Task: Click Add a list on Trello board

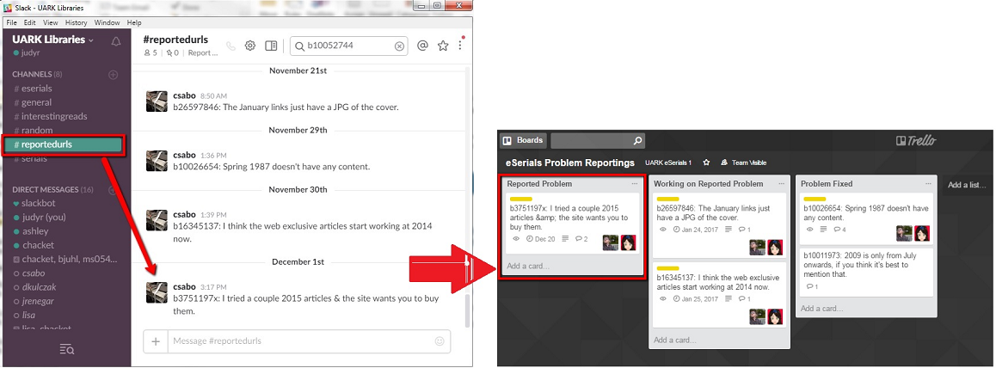Action: (968, 185)
